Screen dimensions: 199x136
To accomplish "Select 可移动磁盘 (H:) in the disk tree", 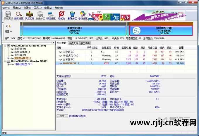I will click(23, 64).
